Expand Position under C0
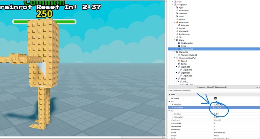The width and height of the screenshot is (260, 139). (x=172, y=105)
